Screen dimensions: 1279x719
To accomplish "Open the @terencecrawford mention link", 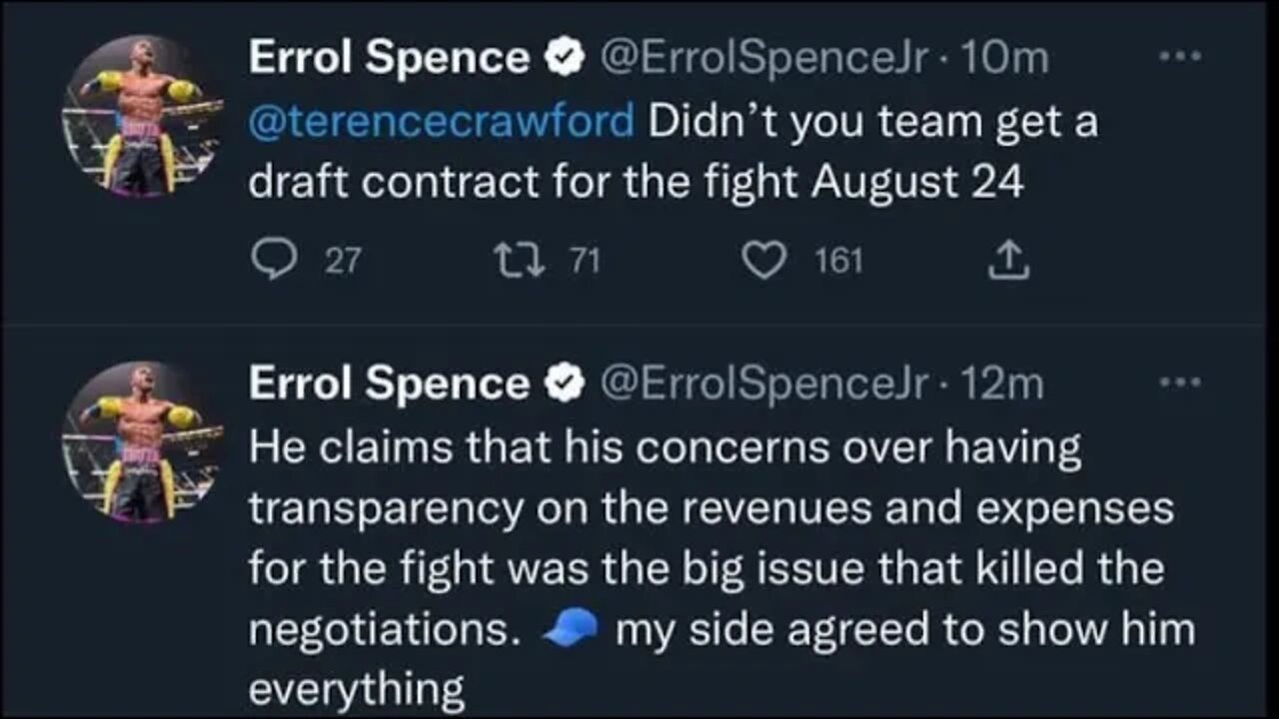I will (x=441, y=122).
